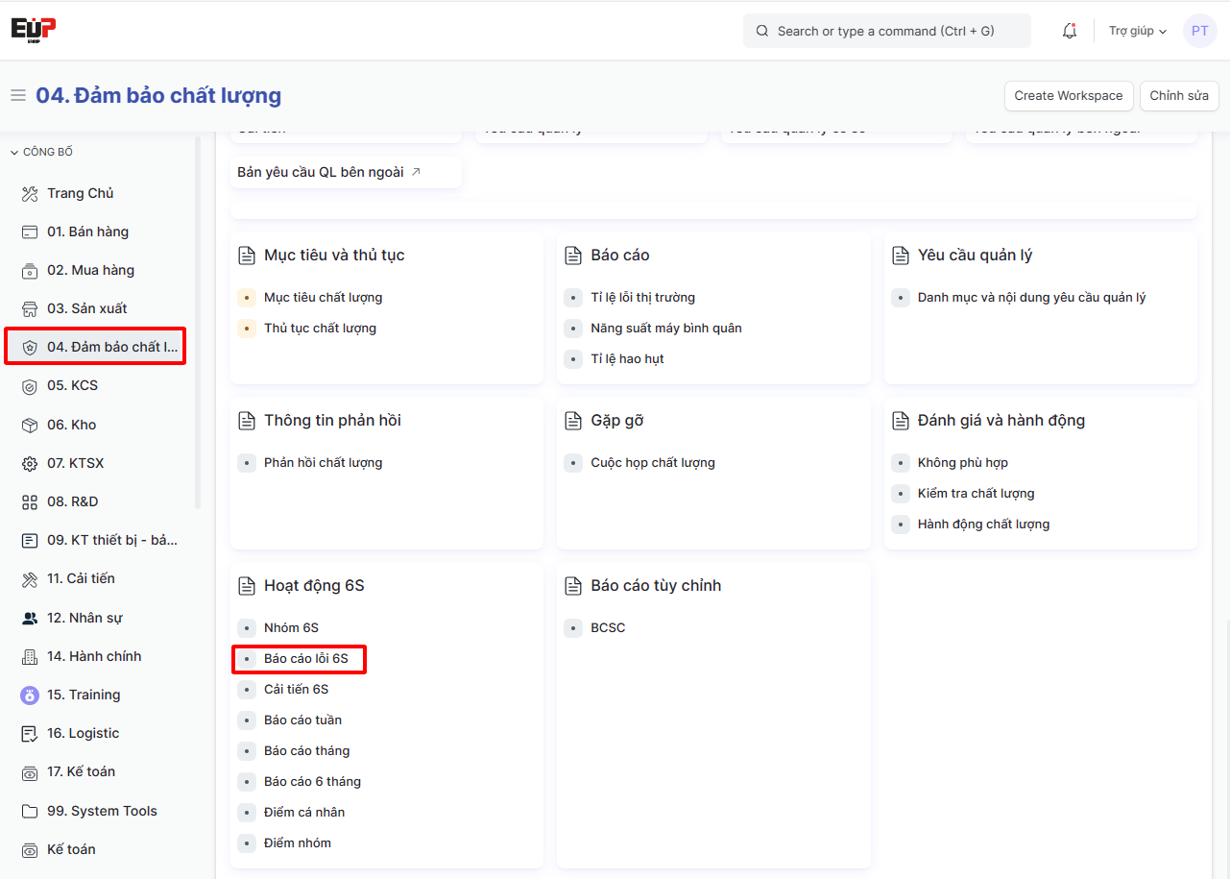Open the Báo cáo lỗi 6S link
Viewport: 1230px width, 879px height.
(x=305, y=659)
